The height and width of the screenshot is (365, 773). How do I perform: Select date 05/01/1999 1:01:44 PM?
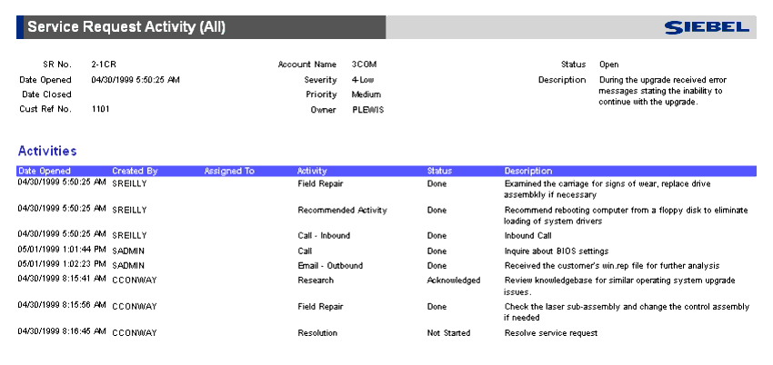(62, 251)
